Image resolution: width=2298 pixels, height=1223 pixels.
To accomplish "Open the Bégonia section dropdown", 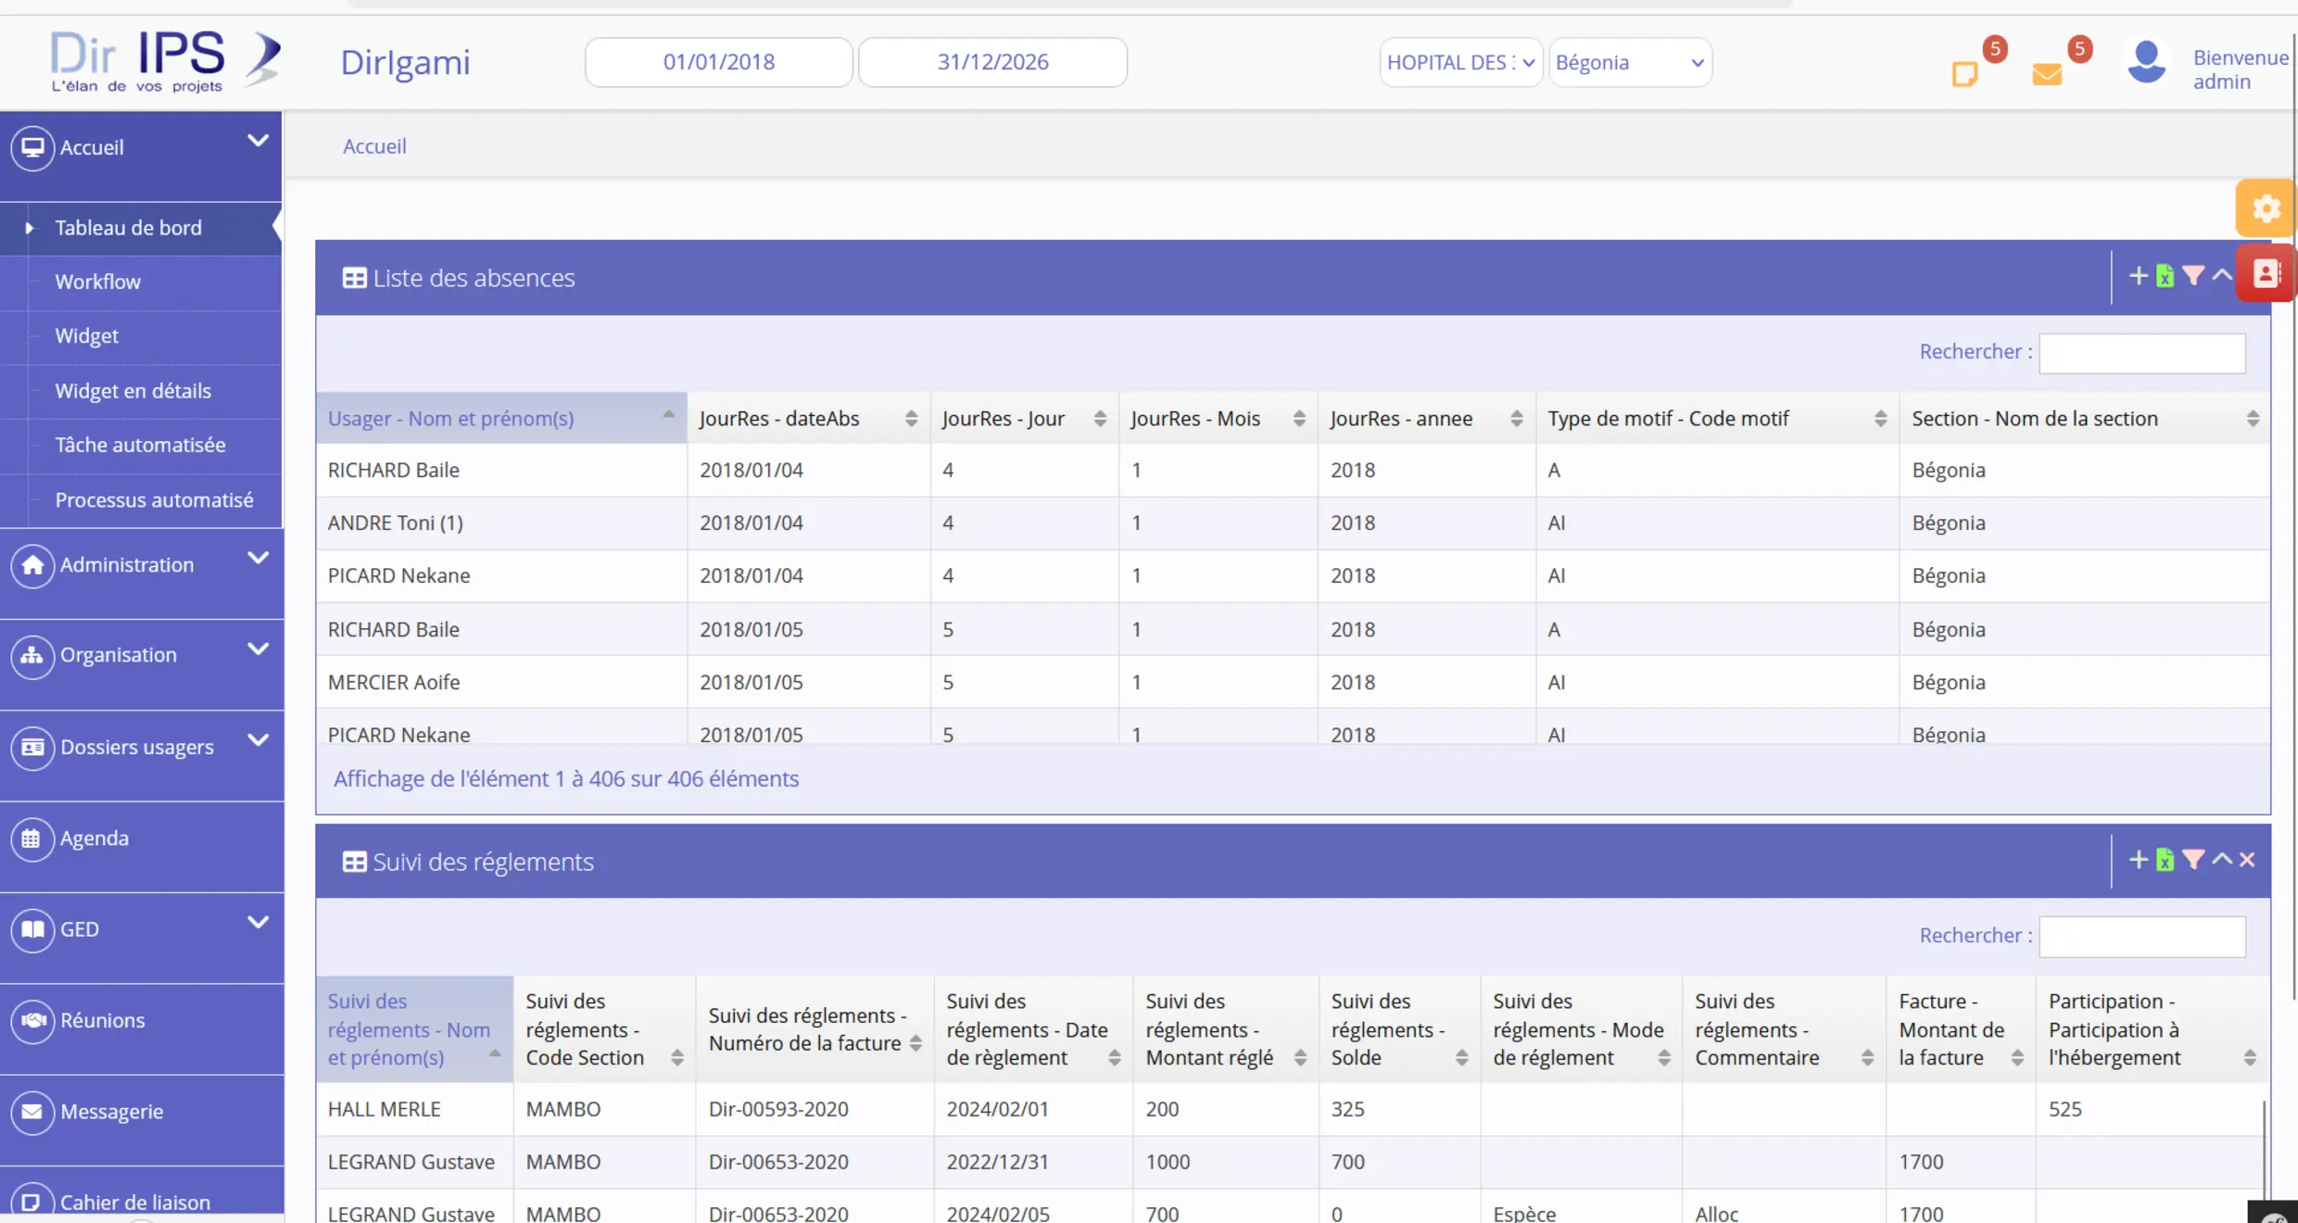I will 1630,62.
